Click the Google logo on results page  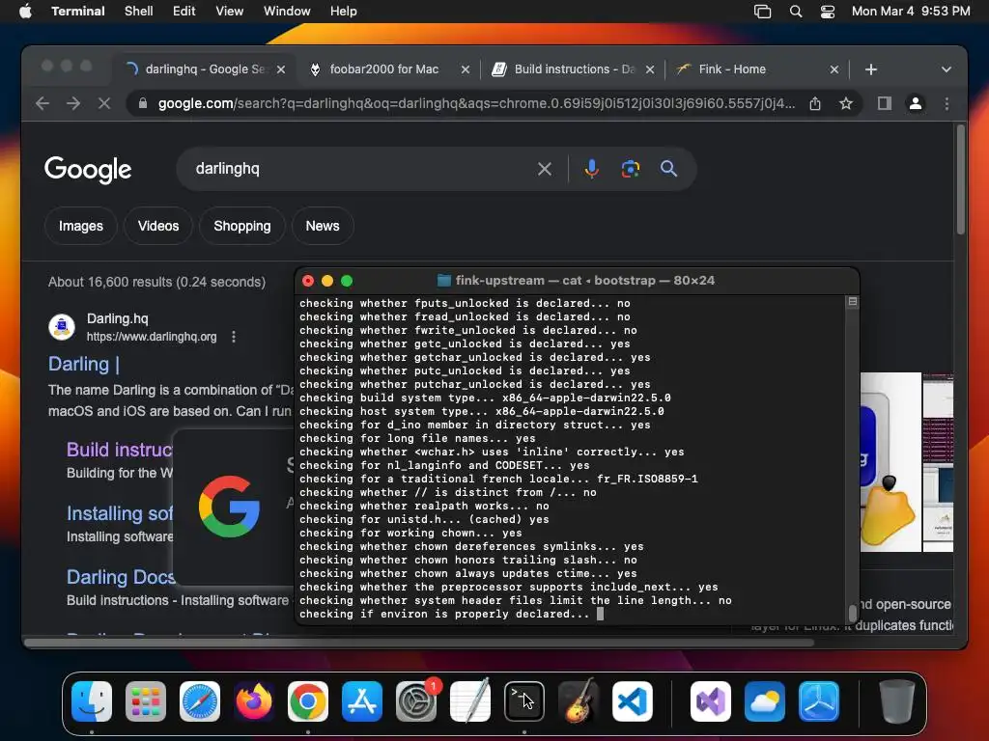(x=88, y=170)
